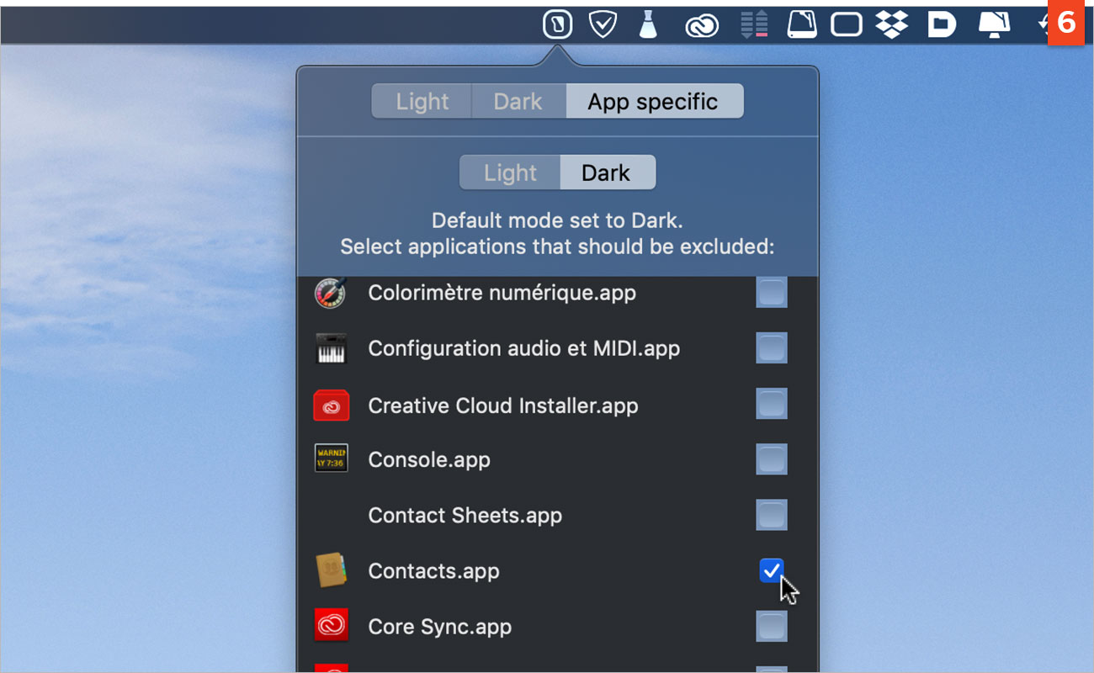This screenshot has height=673, width=1094.
Task: Click the Core Sync.app label
Action: [440, 628]
